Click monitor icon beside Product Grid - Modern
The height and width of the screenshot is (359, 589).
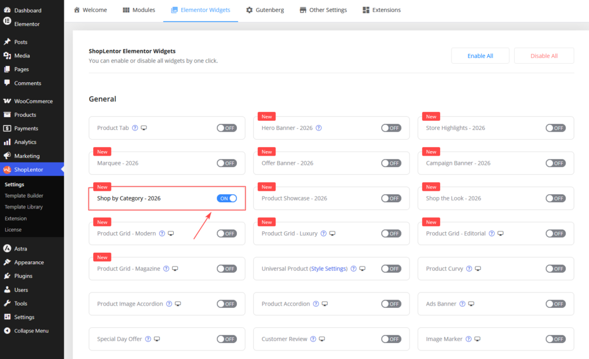click(x=171, y=233)
